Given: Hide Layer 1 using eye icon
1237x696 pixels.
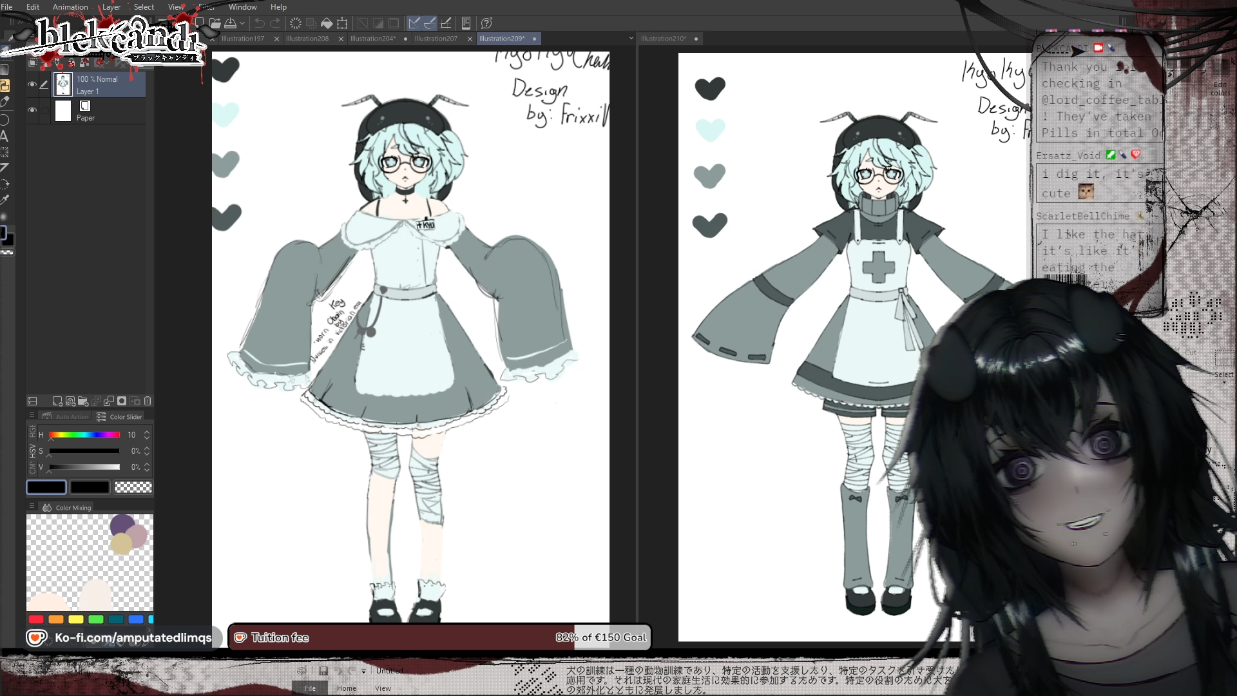Looking at the screenshot, I should click(x=32, y=84).
